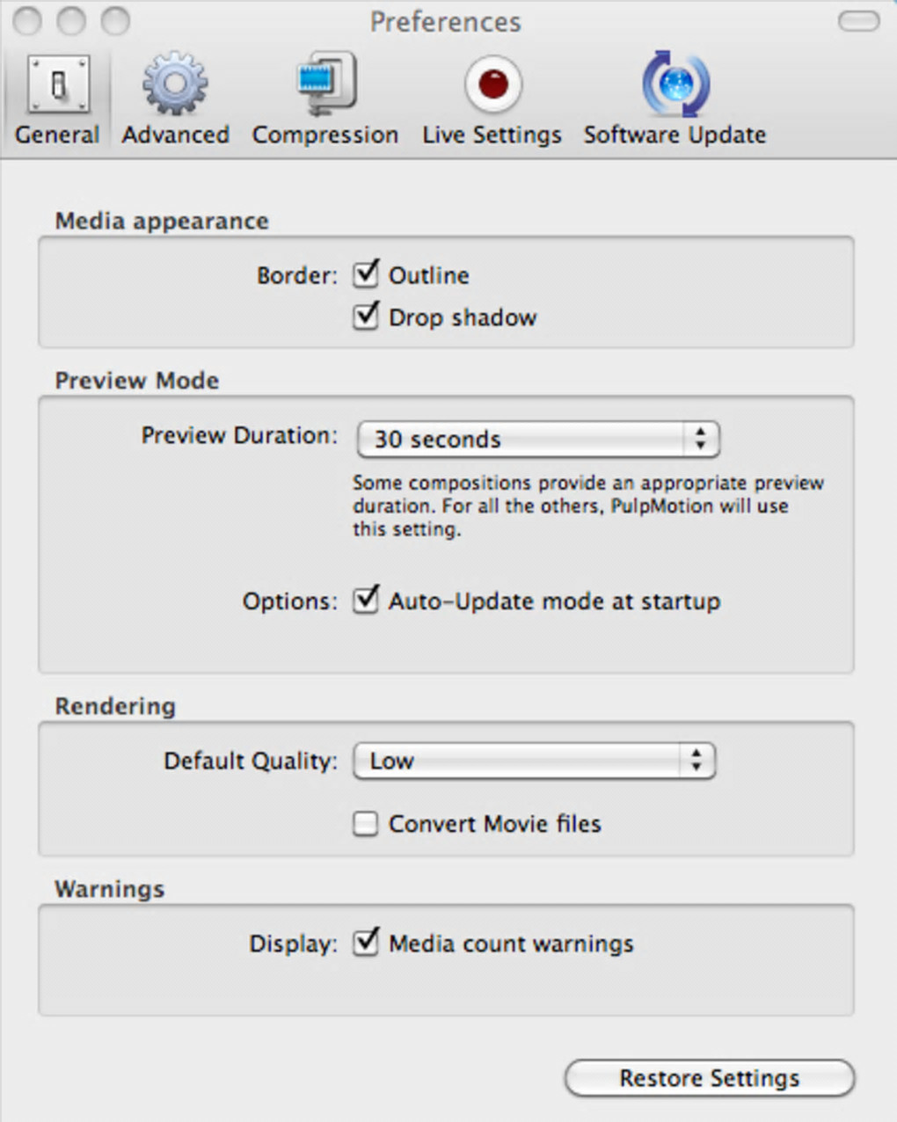Click the red close window button
This screenshot has width=897, height=1122.
pyautogui.click(x=28, y=21)
